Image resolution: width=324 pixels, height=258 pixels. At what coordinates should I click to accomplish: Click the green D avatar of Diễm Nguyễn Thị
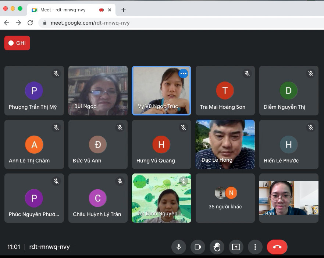pos(289,90)
